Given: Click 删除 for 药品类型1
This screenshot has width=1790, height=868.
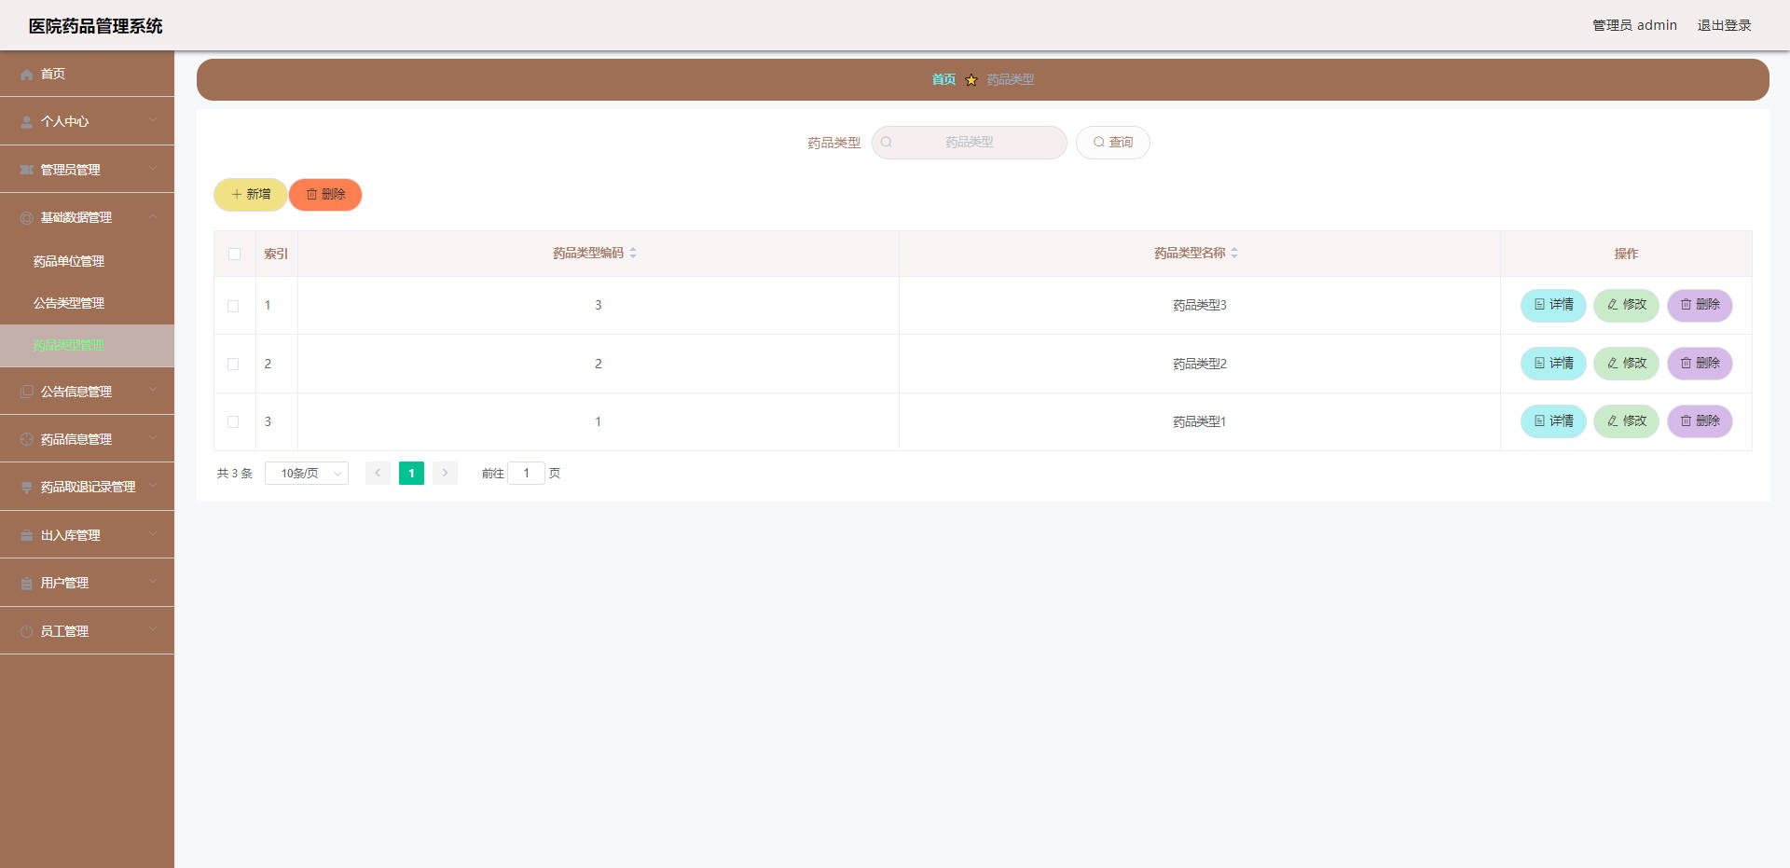Looking at the screenshot, I should [x=1700, y=421].
